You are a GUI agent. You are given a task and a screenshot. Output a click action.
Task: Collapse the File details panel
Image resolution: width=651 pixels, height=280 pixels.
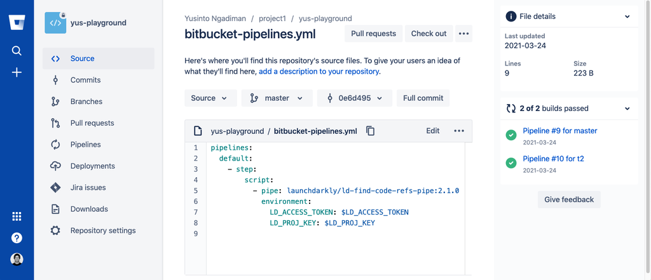click(627, 17)
